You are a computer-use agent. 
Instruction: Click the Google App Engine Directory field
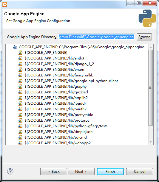tap(96, 37)
